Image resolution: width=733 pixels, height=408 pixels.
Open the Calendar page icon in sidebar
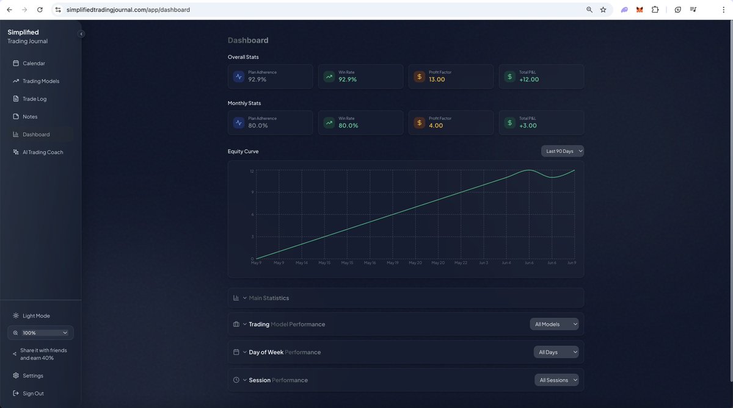point(16,63)
